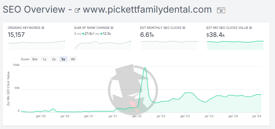Set chart zoom to 2y

coord(54,59)
